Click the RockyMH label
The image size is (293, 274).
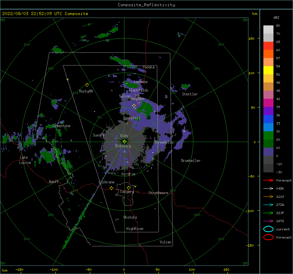(86, 91)
